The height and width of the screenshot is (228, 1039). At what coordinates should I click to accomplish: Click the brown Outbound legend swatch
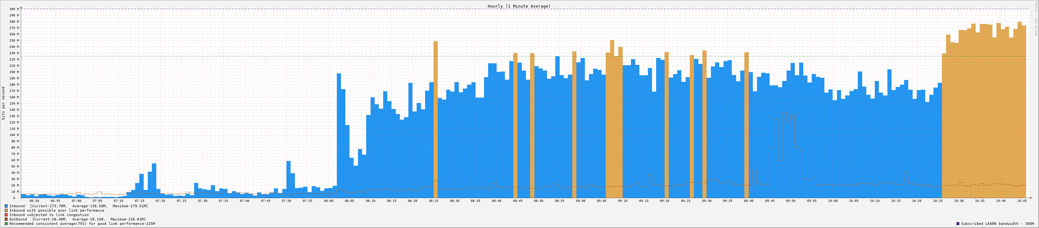[x=6, y=219]
